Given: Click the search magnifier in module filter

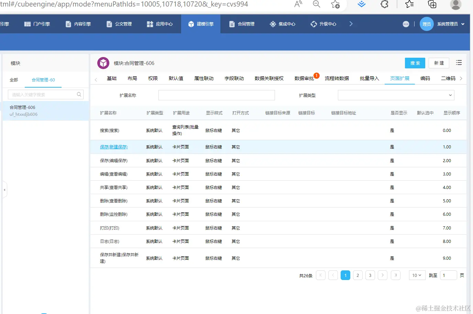Looking at the screenshot, I should 79,94.
